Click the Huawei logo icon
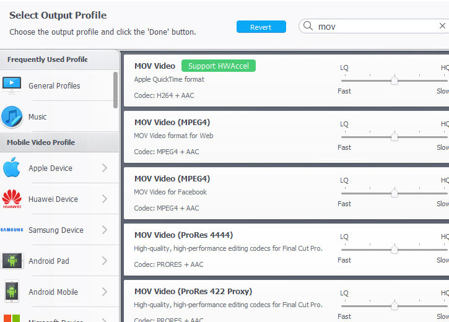 (x=12, y=199)
